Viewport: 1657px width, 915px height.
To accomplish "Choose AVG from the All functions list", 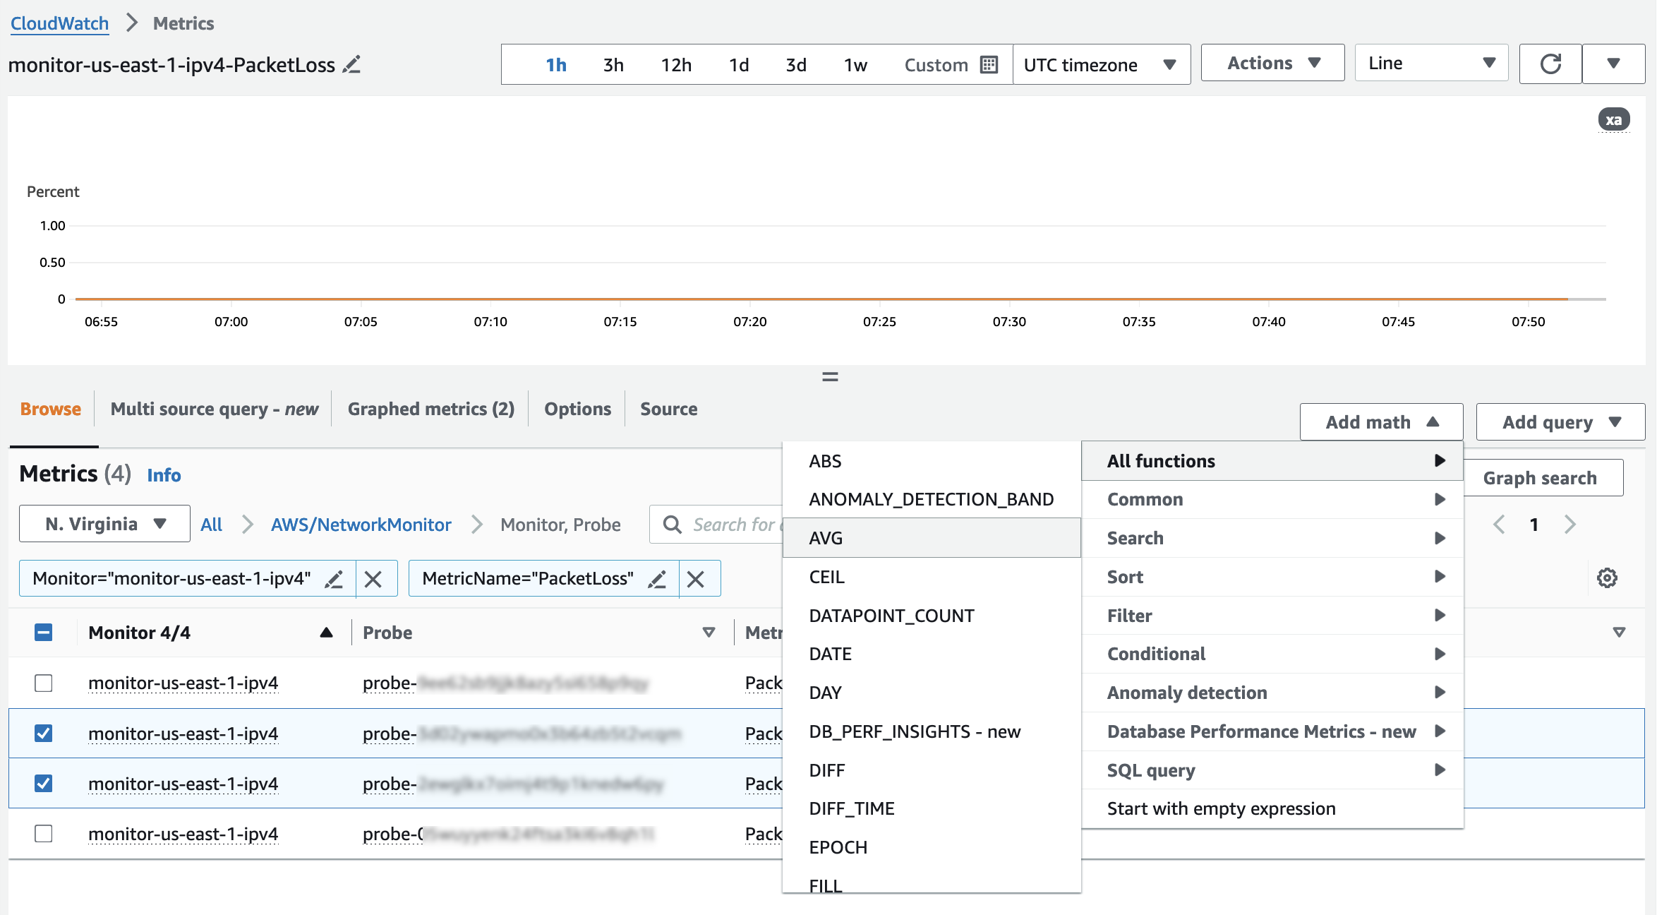I will click(826, 538).
